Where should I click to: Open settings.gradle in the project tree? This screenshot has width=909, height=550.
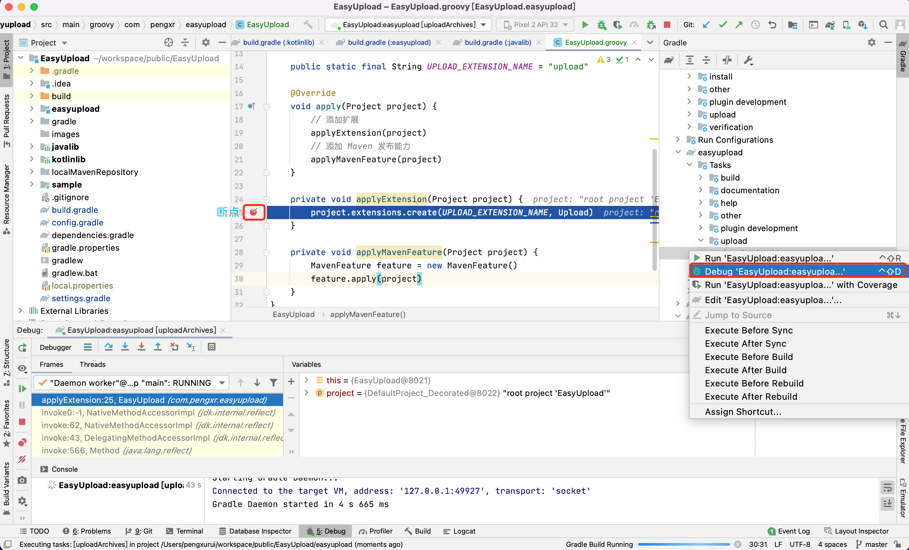click(x=81, y=298)
